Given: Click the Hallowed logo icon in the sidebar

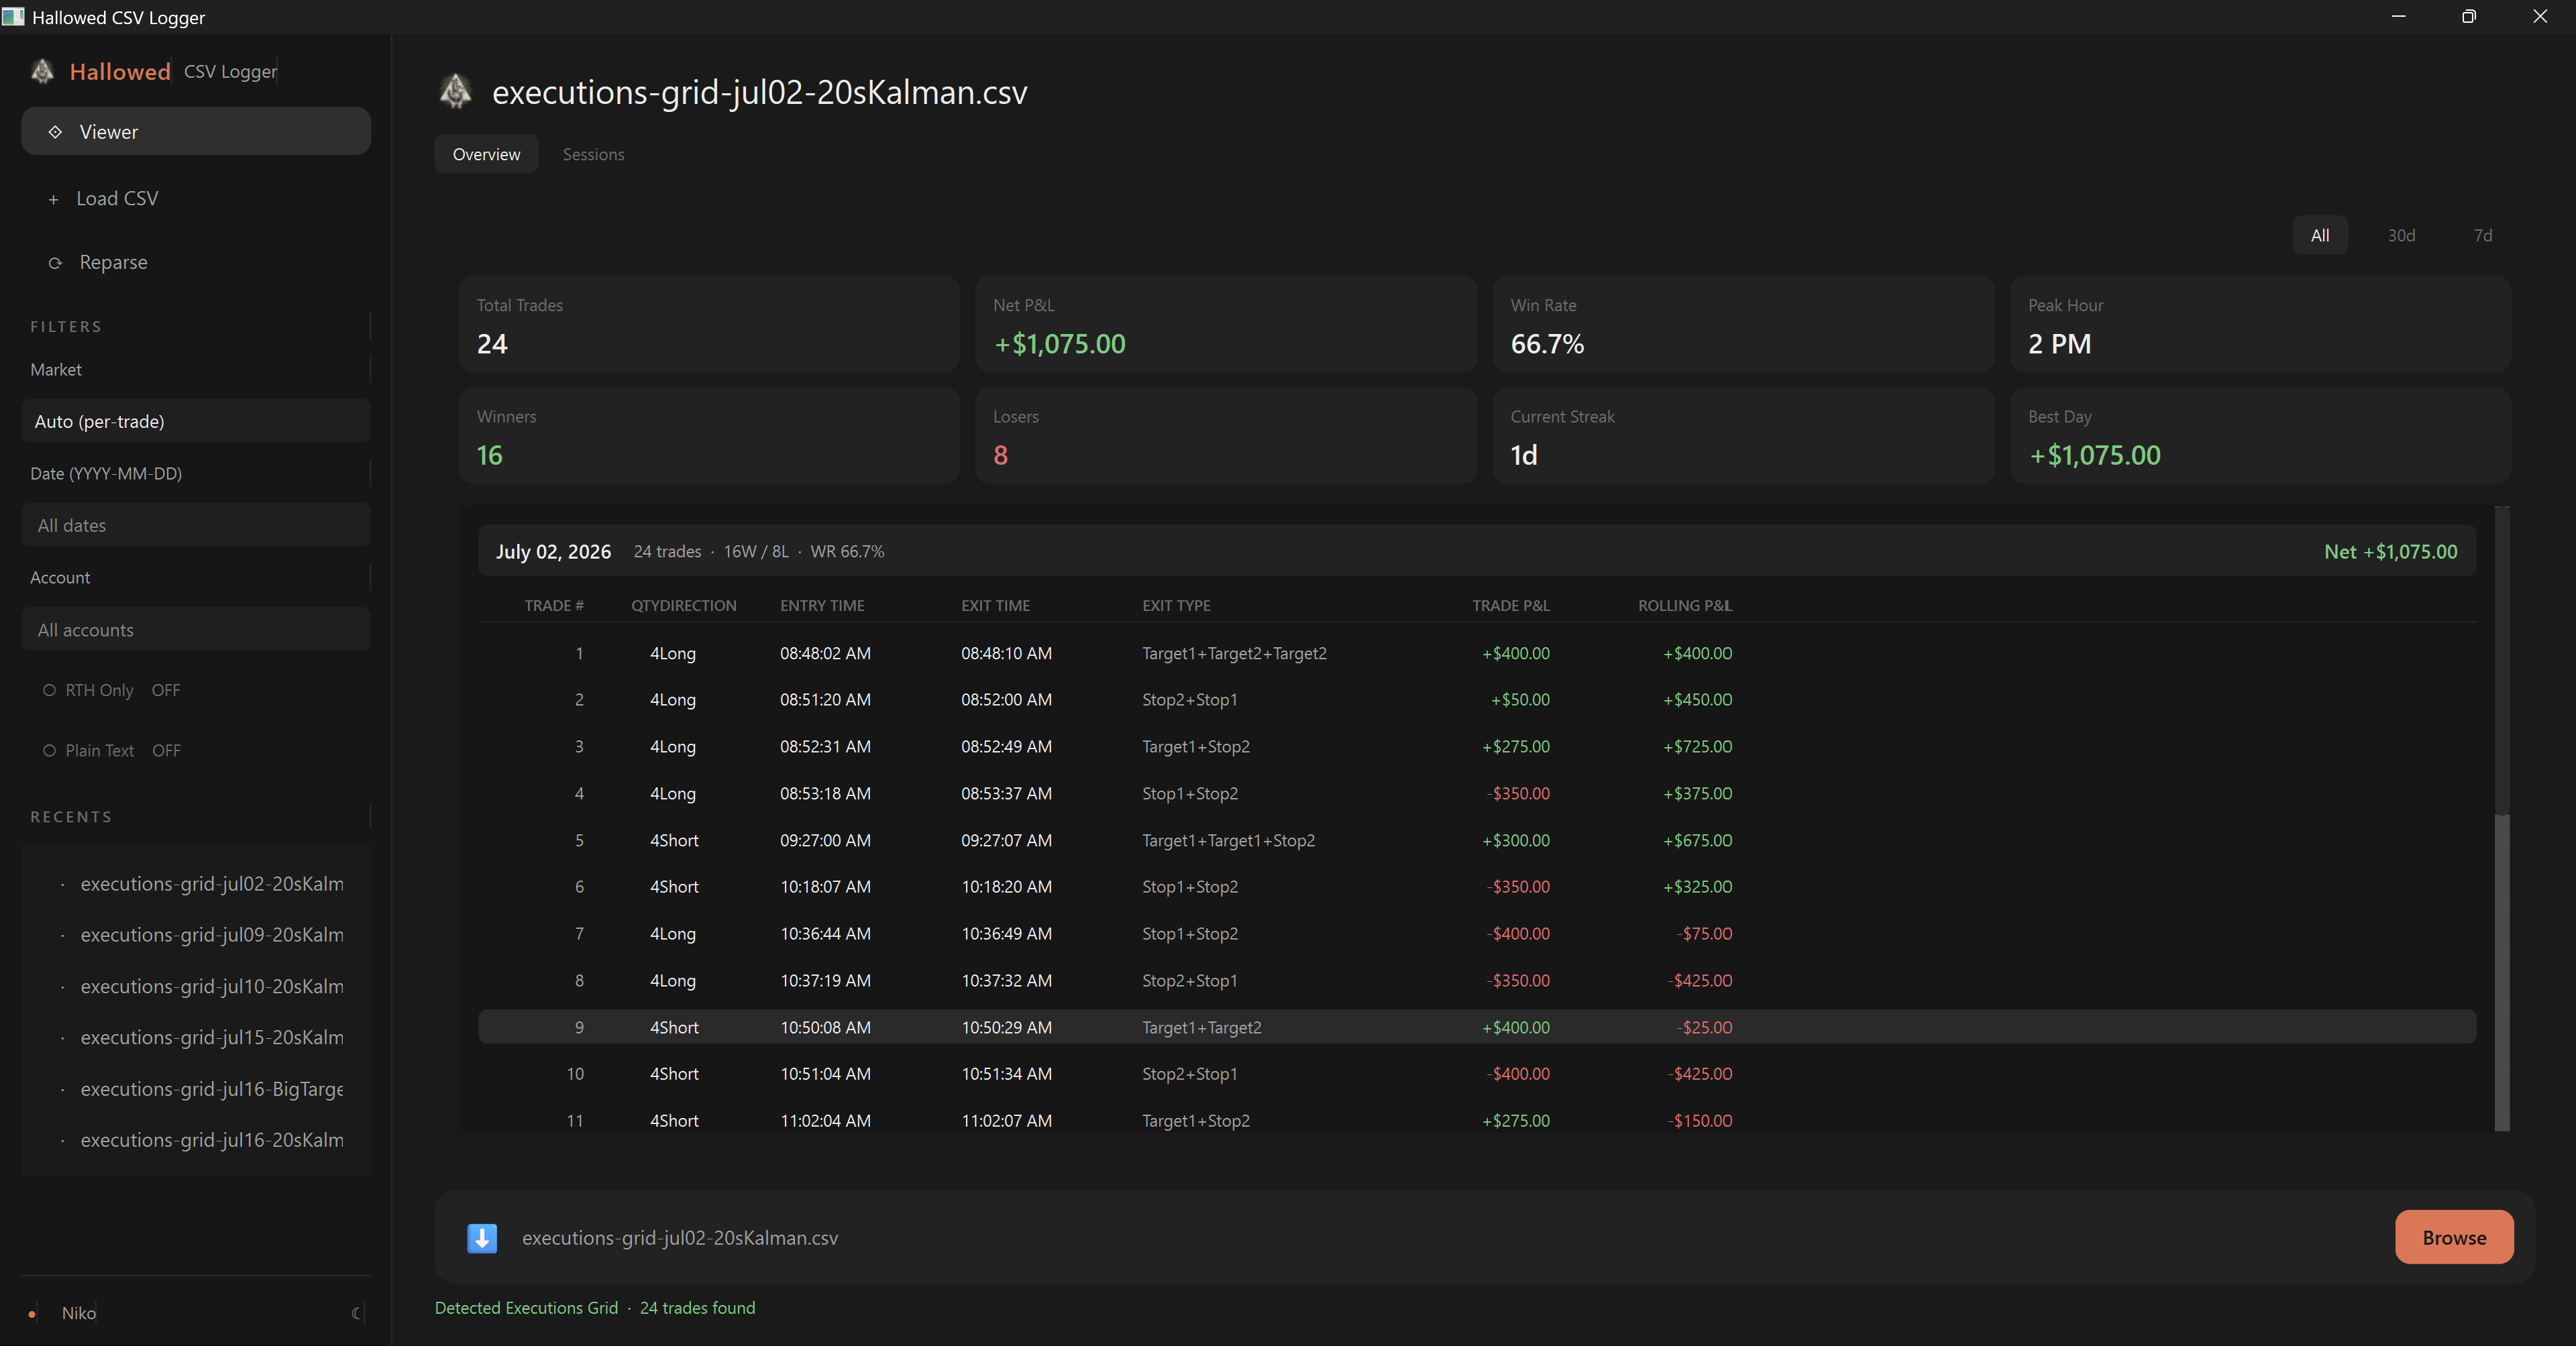Looking at the screenshot, I should pyautogui.click(x=42, y=71).
